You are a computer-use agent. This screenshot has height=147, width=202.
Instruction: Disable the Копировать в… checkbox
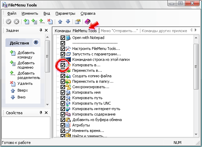click(63, 65)
